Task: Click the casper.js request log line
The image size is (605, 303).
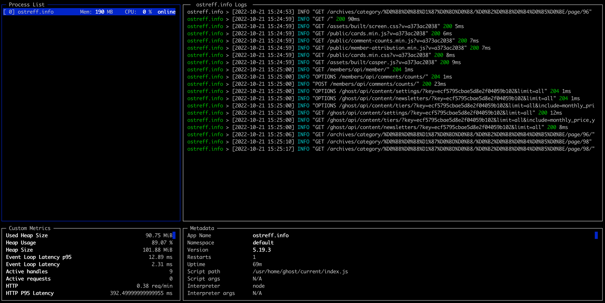Action: point(324,63)
